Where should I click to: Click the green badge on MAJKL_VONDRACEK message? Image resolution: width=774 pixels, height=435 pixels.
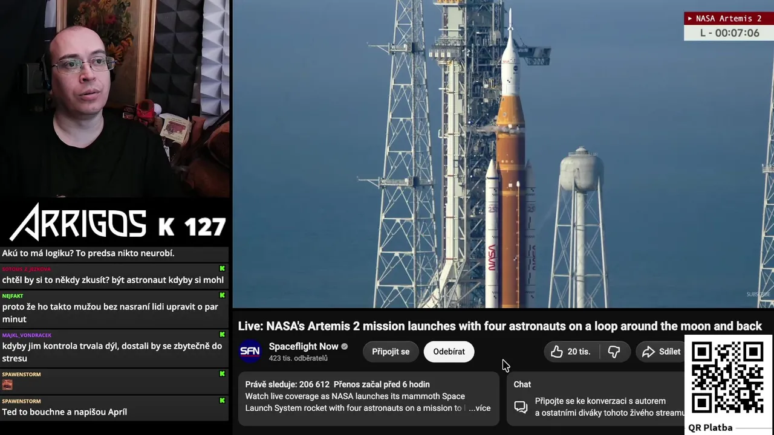pos(223,335)
